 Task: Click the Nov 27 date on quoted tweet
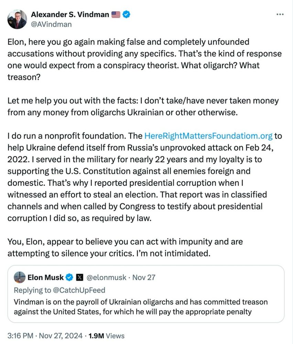[144, 278]
